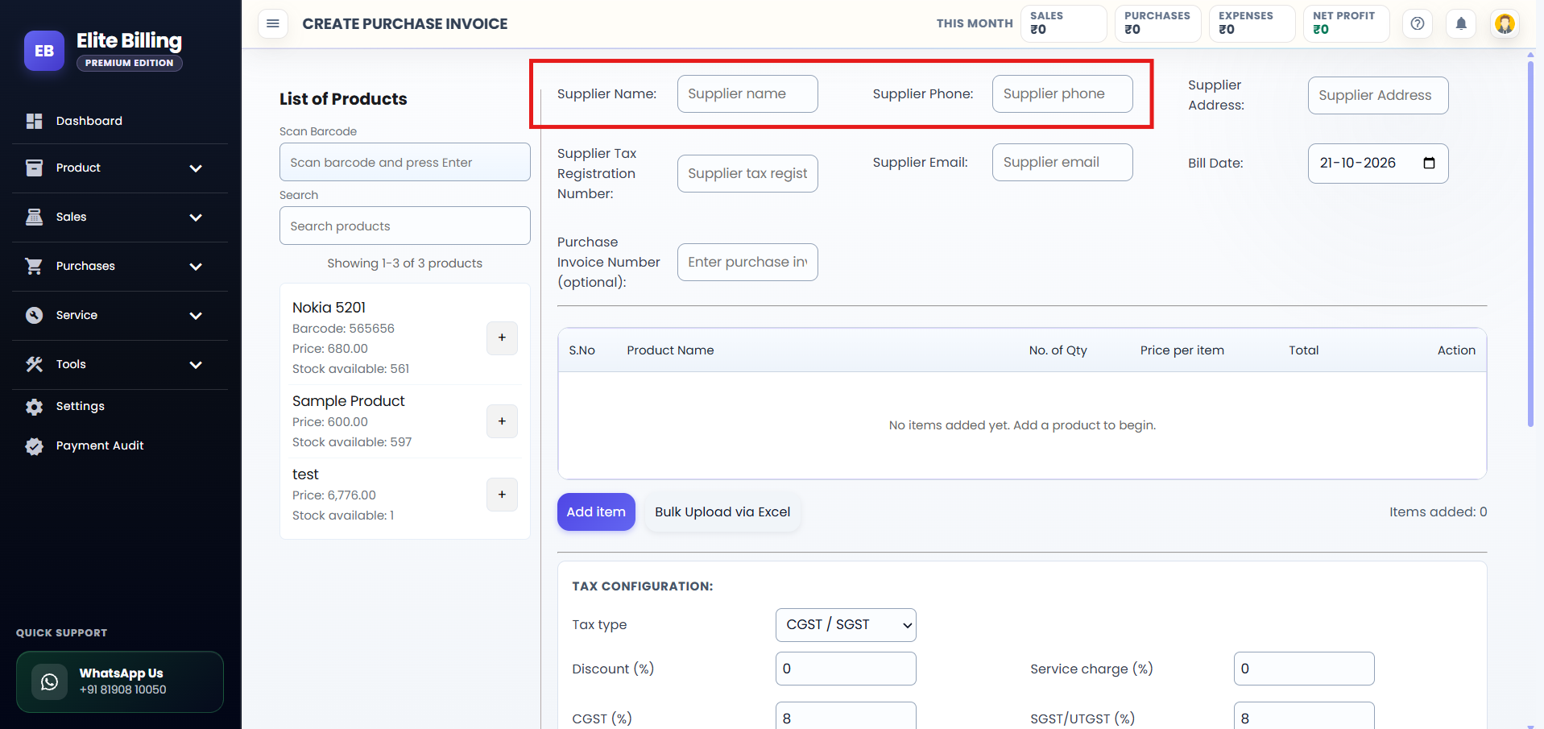
Task: Click the Discount (%) field
Action: 846,669
